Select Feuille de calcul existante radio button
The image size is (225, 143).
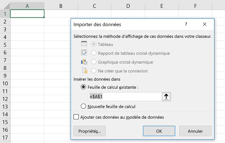point(83,87)
